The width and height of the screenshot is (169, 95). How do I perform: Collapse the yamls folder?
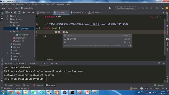8,22
